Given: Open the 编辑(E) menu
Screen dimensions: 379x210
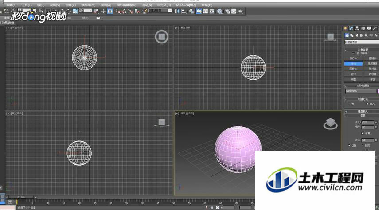Looking at the screenshot, I should click(11, 5).
